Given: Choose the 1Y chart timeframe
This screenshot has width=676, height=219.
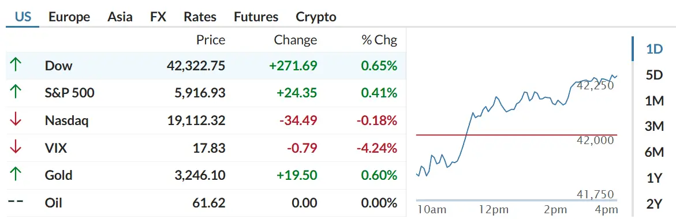Looking at the screenshot, I should tap(654, 178).
